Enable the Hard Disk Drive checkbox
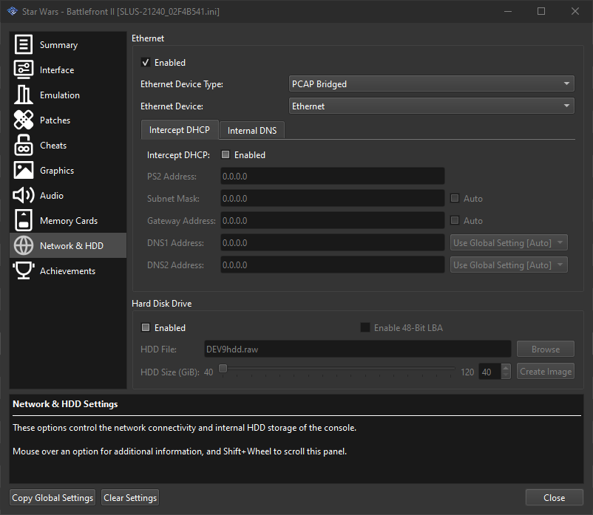Image resolution: width=593 pixels, height=515 pixels. 146,327
